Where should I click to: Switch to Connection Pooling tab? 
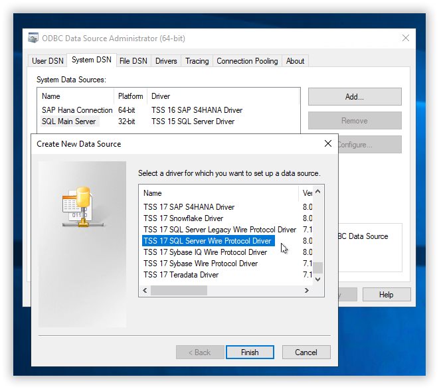coord(247,61)
